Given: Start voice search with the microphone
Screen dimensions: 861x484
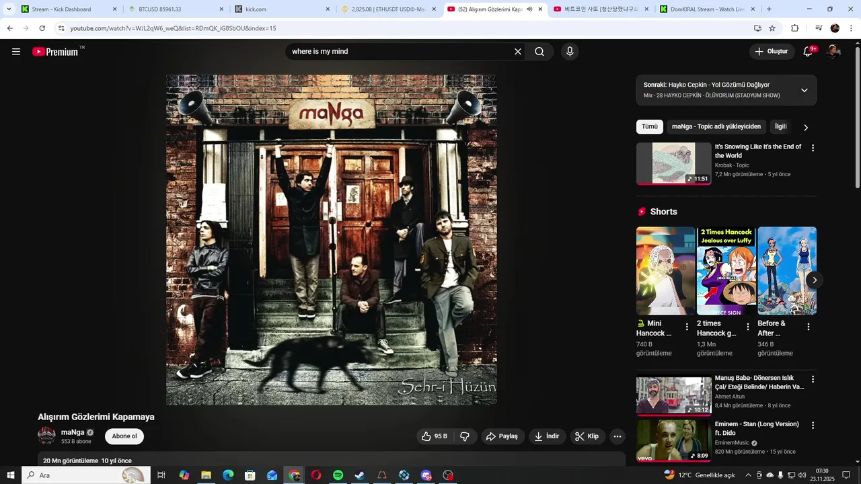Looking at the screenshot, I should coord(570,52).
